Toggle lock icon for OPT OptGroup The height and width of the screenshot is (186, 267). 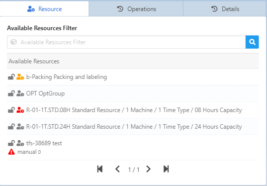(x=11, y=94)
